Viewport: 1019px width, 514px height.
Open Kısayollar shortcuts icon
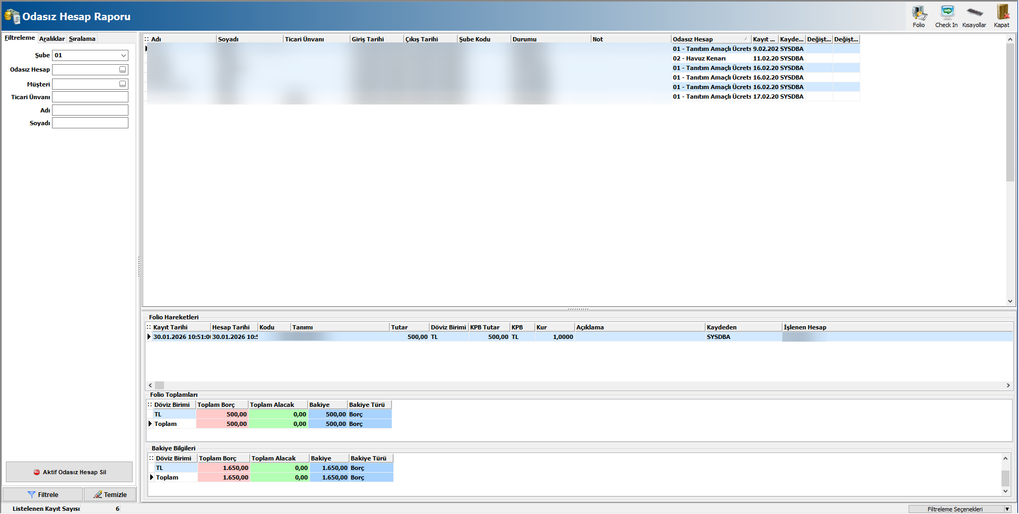coord(974,16)
